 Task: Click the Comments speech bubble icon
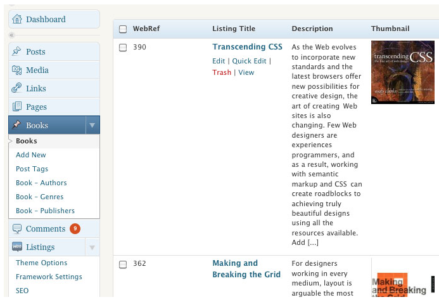click(x=17, y=229)
